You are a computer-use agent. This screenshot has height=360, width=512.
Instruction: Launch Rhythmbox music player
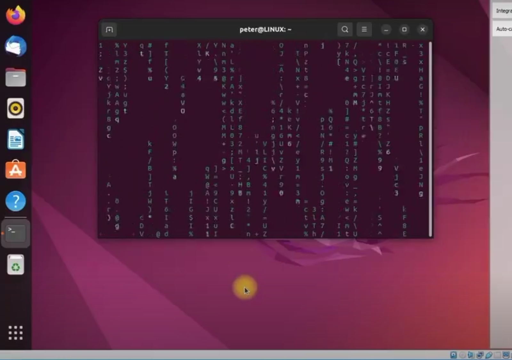click(15, 109)
